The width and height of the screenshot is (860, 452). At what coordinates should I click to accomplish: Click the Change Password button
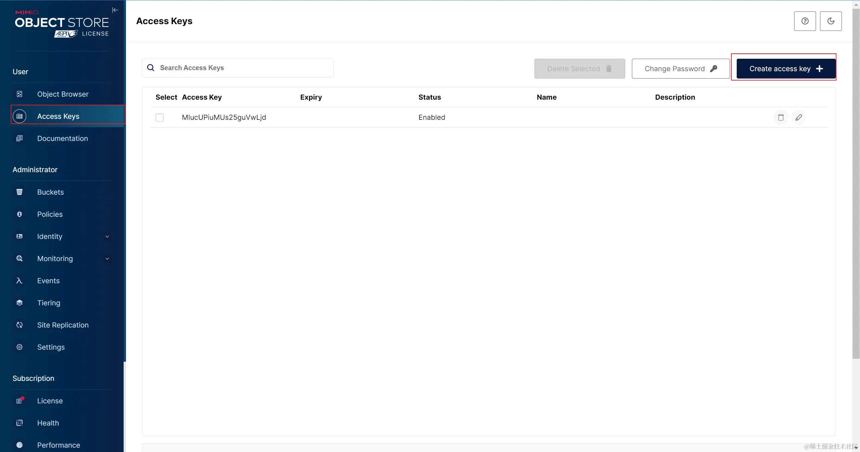click(x=680, y=69)
